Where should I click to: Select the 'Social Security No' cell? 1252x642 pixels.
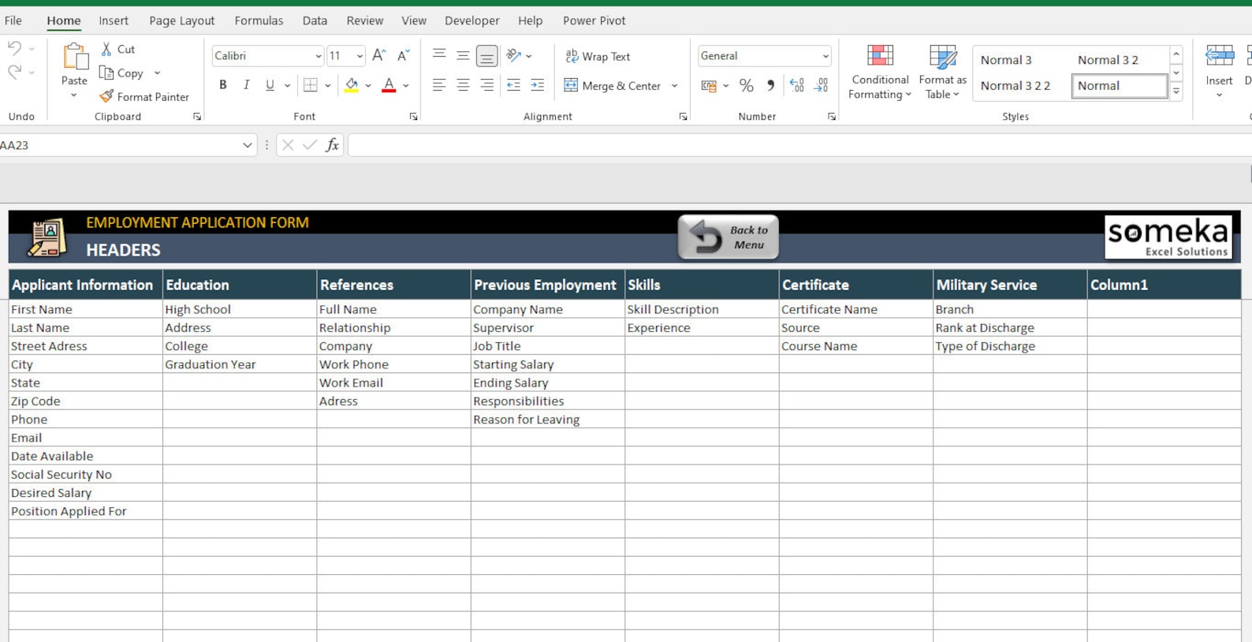pos(85,474)
